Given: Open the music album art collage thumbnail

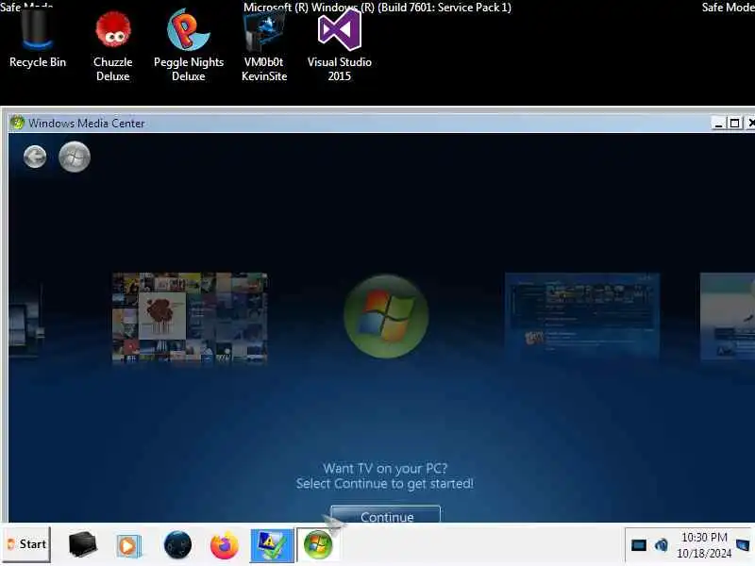Looking at the screenshot, I should (x=190, y=317).
